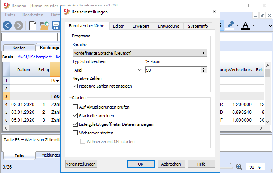The height and width of the screenshot is (173, 273).
Task: Toggle the Webserver starten checkbox
Action: (x=75, y=133)
